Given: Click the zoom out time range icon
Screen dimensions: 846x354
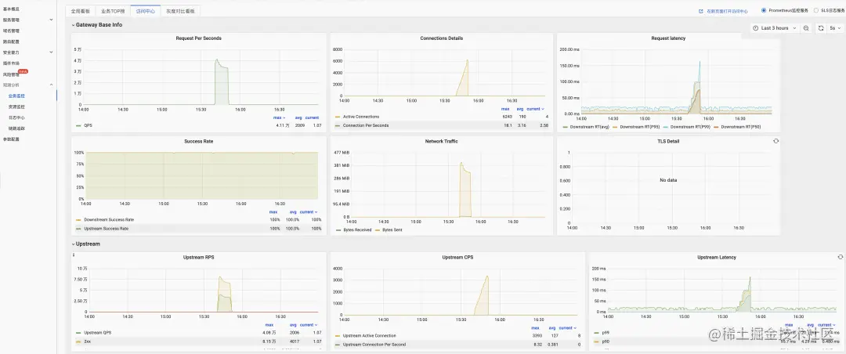Looking at the screenshot, I should [805, 28].
